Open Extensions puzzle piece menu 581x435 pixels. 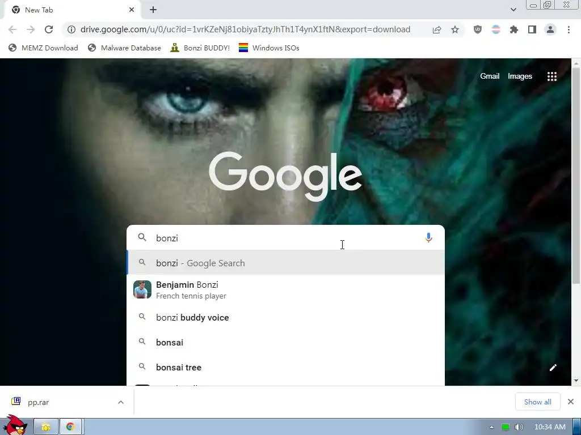(x=514, y=29)
